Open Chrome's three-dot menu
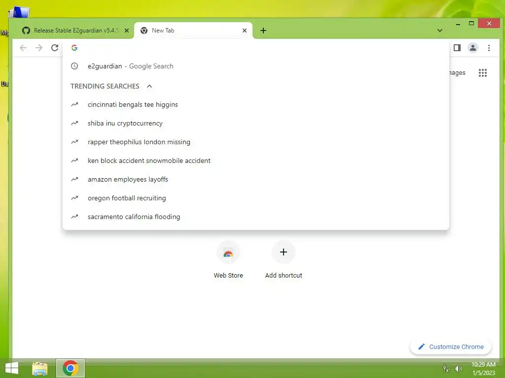The width and height of the screenshot is (505, 378). pos(489,48)
